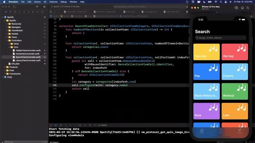Viewport: 255px width, 143px height.
Task: Collapse the Controllers folder
Action: [x=7, y=41]
